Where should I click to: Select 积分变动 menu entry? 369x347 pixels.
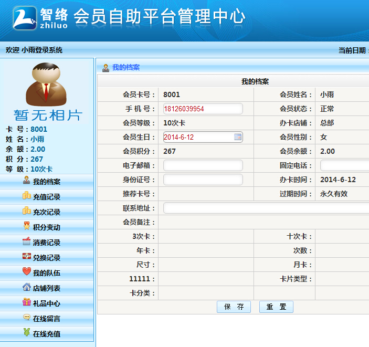tap(47, 227)
